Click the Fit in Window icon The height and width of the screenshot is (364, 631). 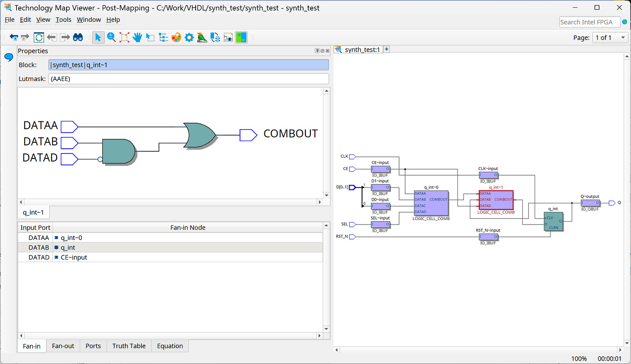[x=124, y=38]
